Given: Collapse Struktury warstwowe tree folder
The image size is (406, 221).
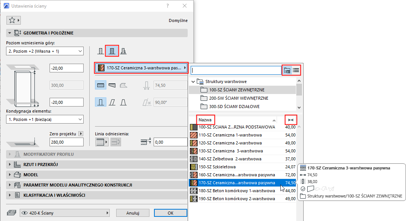Looking at the screenshot, I should [x=193, y=82].
